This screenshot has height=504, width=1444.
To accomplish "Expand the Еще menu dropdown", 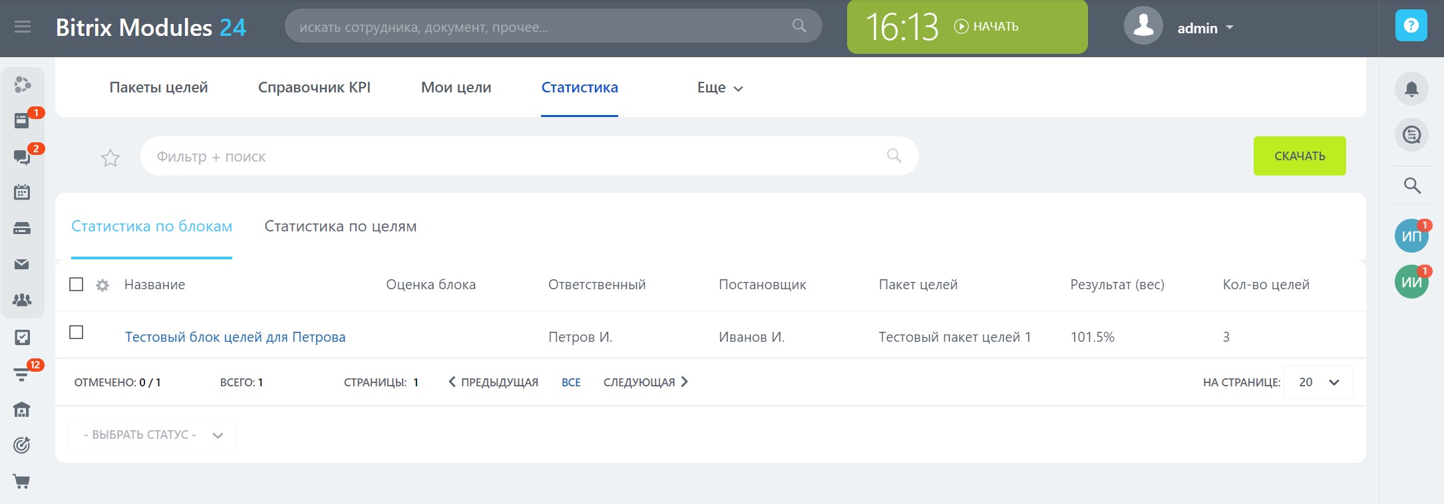I will (719, 88).
